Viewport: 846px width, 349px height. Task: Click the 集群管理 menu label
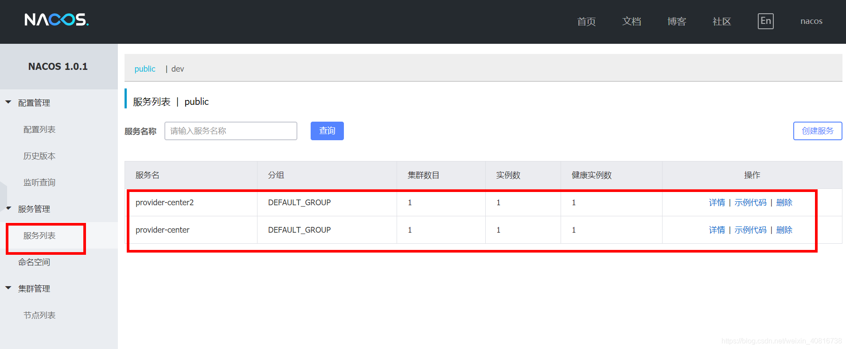[34, 288]
